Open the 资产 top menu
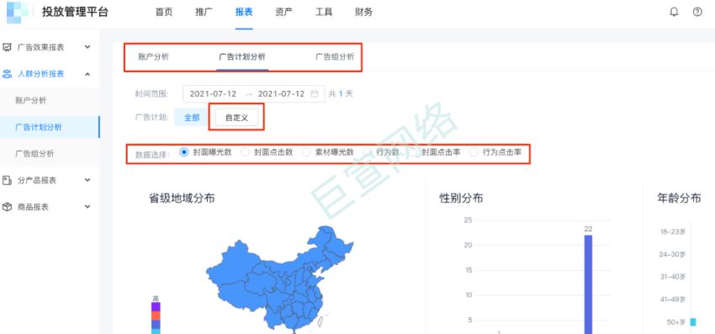 [x=283, y=13]
